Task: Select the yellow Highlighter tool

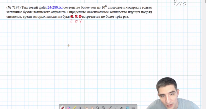Action: [x=74, y=108]
